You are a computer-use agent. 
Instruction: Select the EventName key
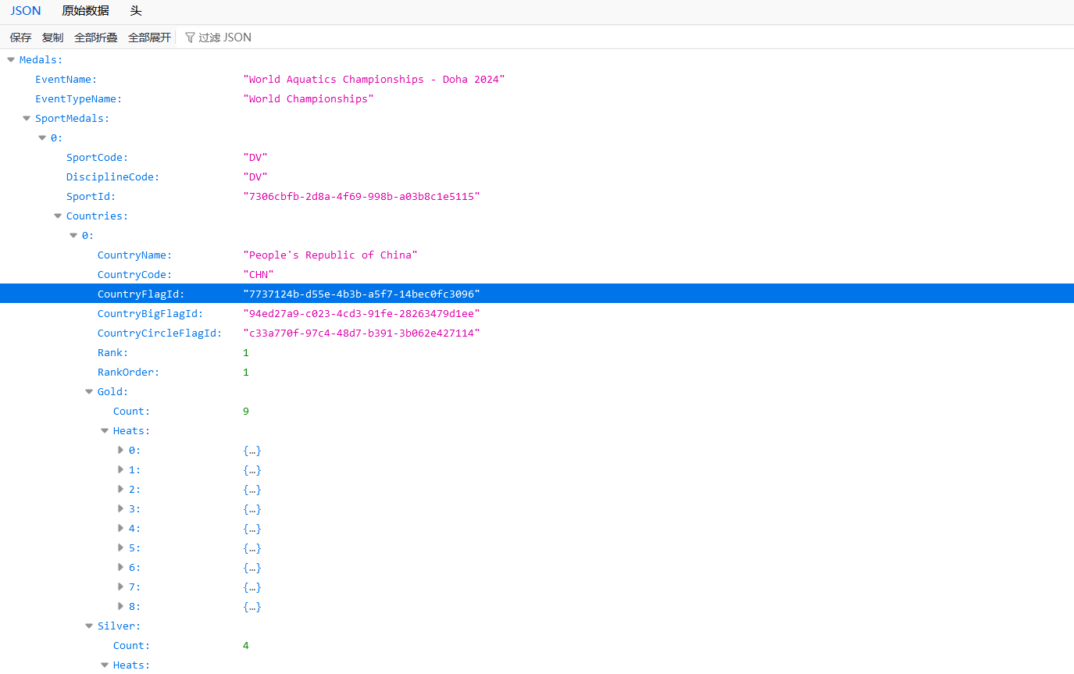pos(66,80)
